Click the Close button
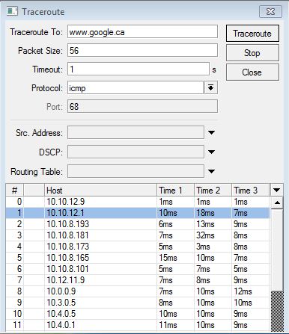Screen dimensions: 289x334 point(252,72)
